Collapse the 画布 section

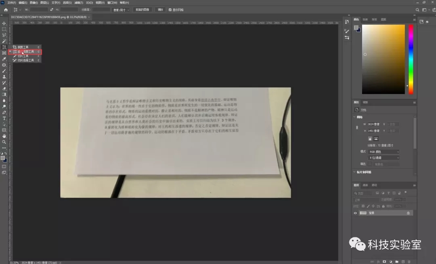(354, 117)
